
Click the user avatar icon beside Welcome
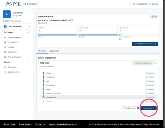(7, 14)
